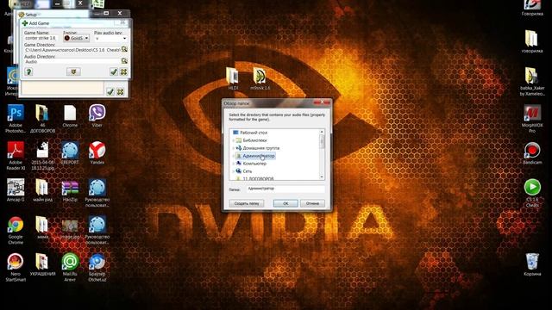The image size is (552, 310).
Task: Click Setup window's bottom green checkmark
Action: coord(110,92)
